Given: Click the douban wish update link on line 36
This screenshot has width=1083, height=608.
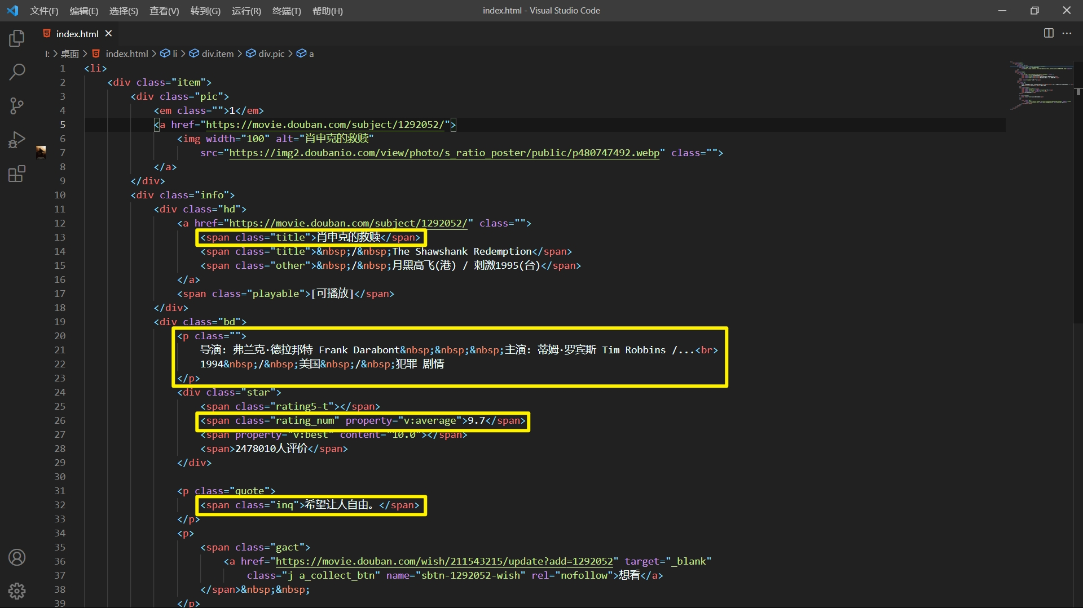Looking at the screenshot, I should click(444, 561).
